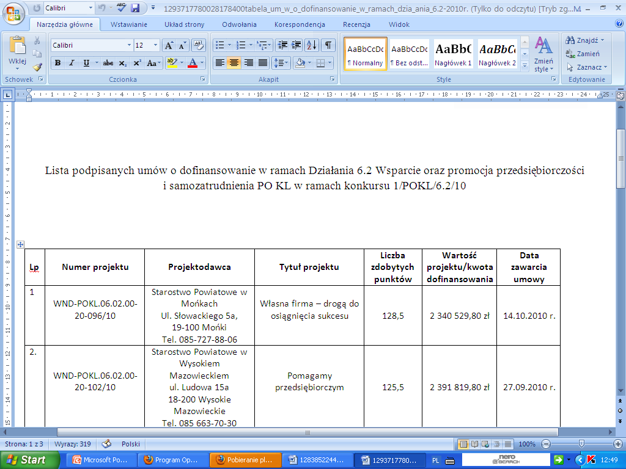Image resolution: width=626 pixels, height=469 pixels.
Task: Increase paragraph indent
Action: 296,45
